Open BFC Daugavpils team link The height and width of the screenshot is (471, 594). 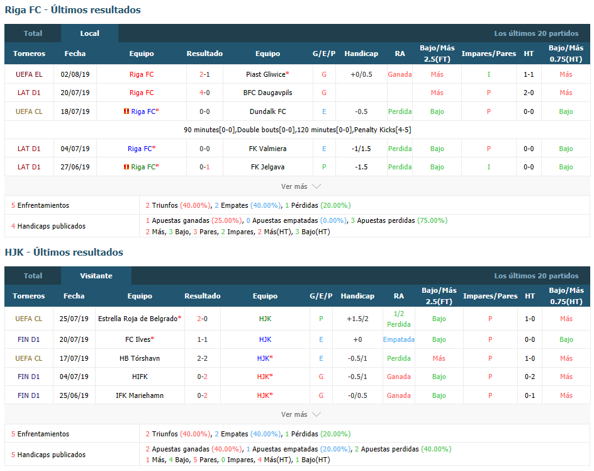tap(268, 93)
